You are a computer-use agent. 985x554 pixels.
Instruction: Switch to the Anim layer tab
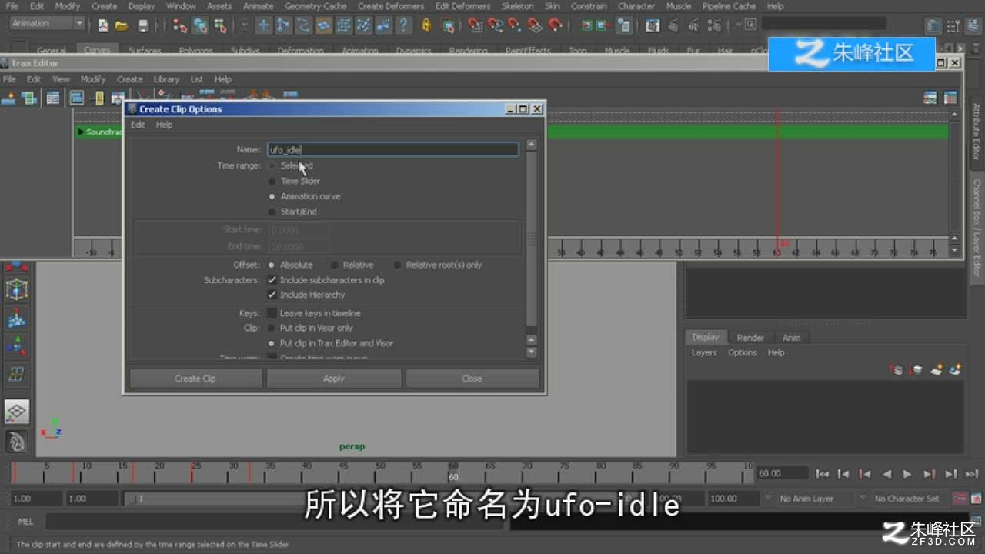click(792, 338)
